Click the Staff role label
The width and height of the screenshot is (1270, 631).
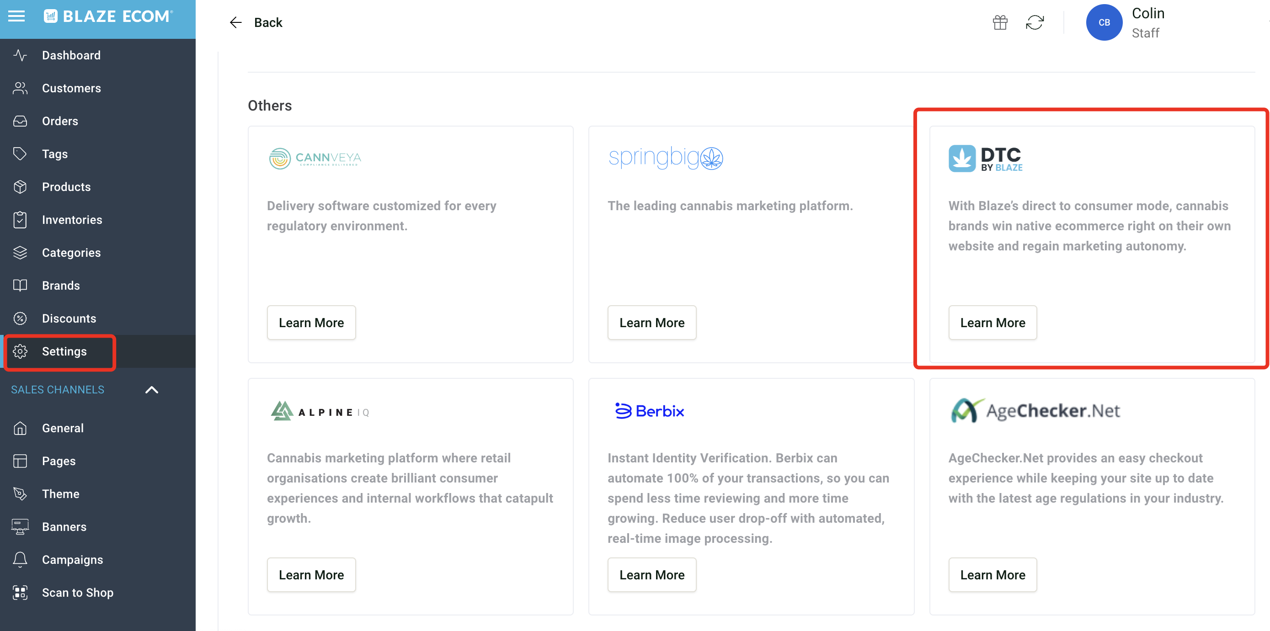click(x=1145, y=33)
